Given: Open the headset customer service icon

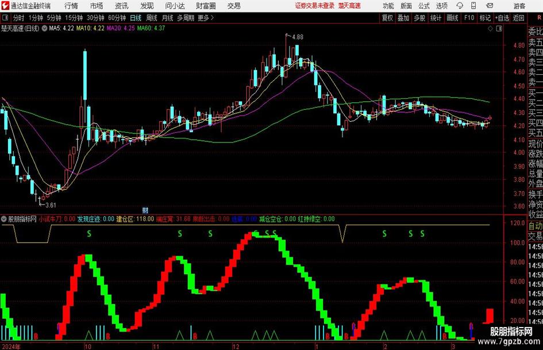Looking at the screenshot, I should click(x=460, y=6).
